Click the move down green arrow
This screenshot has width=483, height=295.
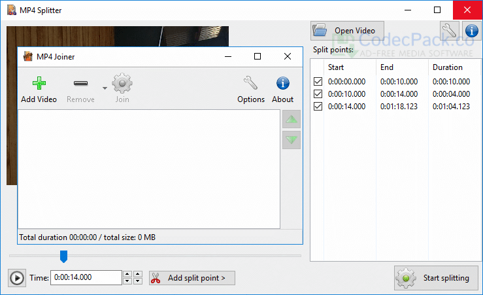pyautogui.click(x=291, y=140)
